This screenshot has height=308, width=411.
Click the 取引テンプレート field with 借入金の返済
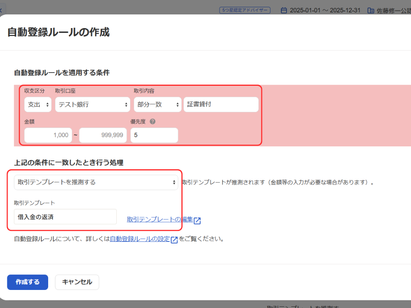tap(65, 217)
